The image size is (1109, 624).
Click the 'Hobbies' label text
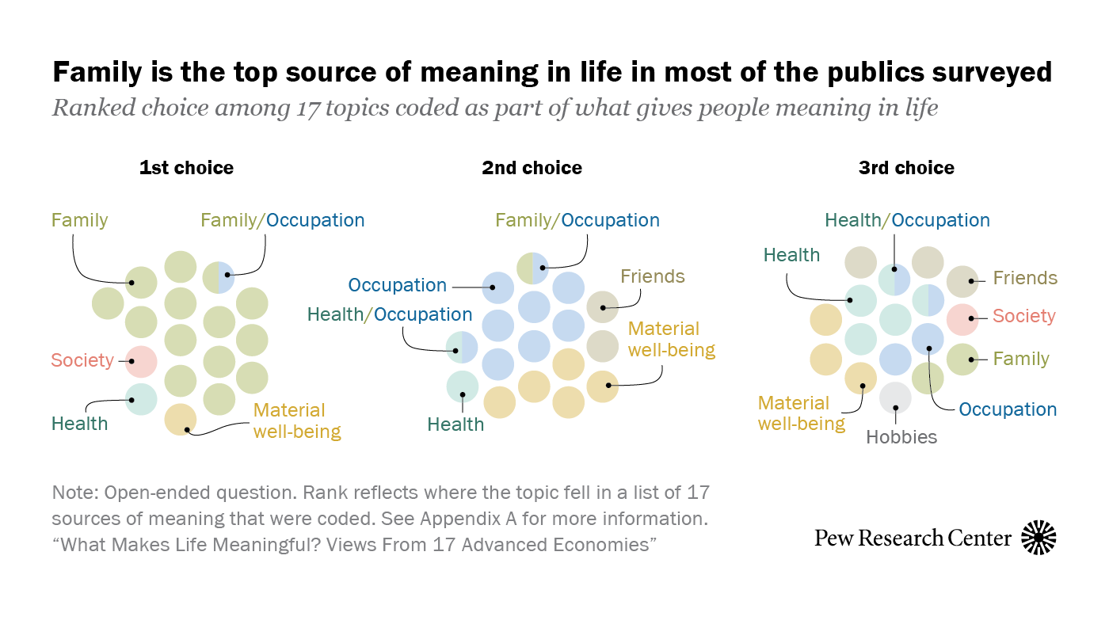[x=901, y=436]
